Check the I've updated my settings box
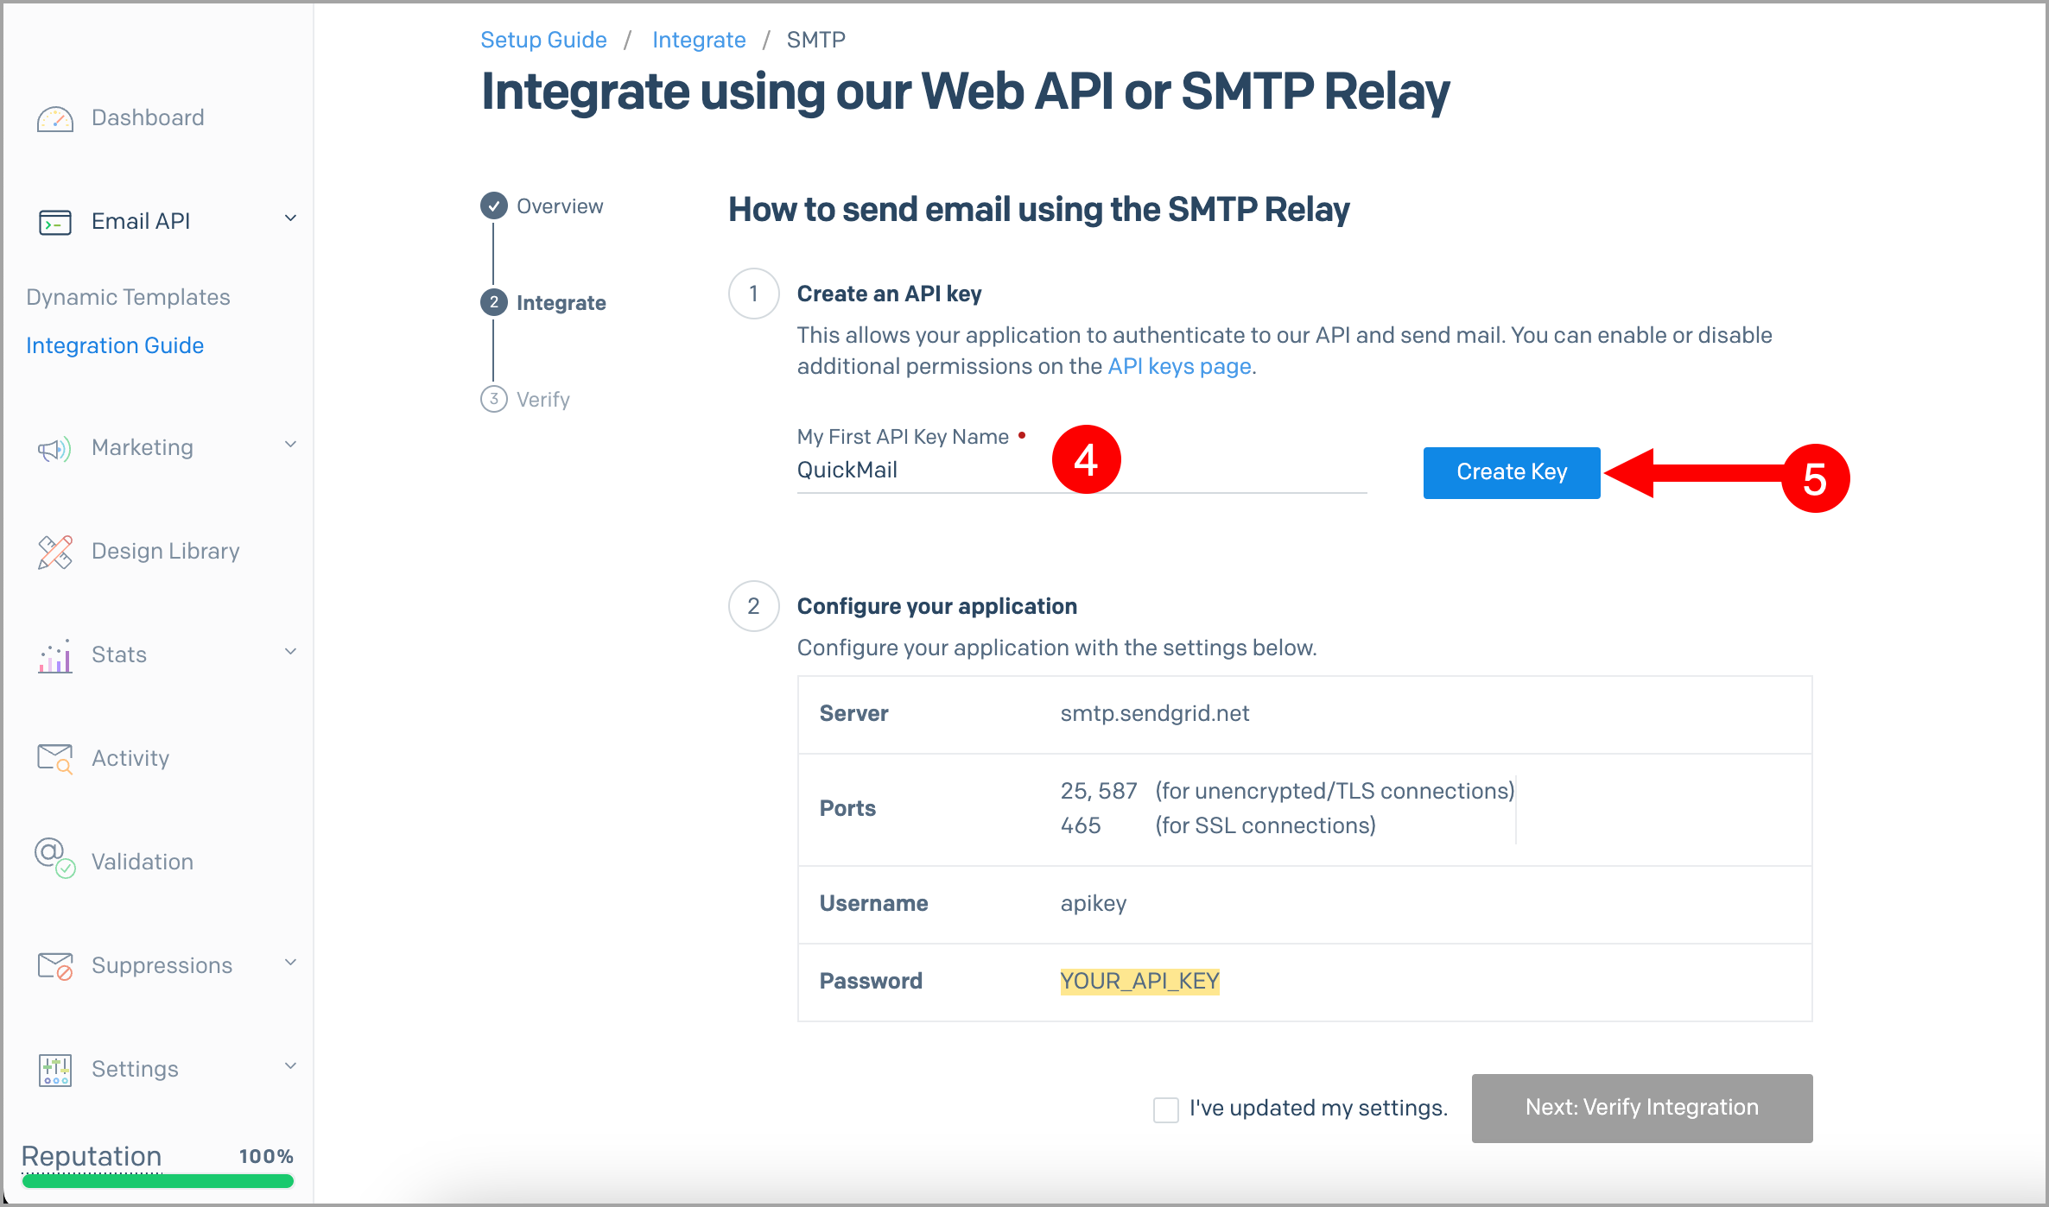This screenshot has height=1207, width=2049. (x=1166, y=1109)
